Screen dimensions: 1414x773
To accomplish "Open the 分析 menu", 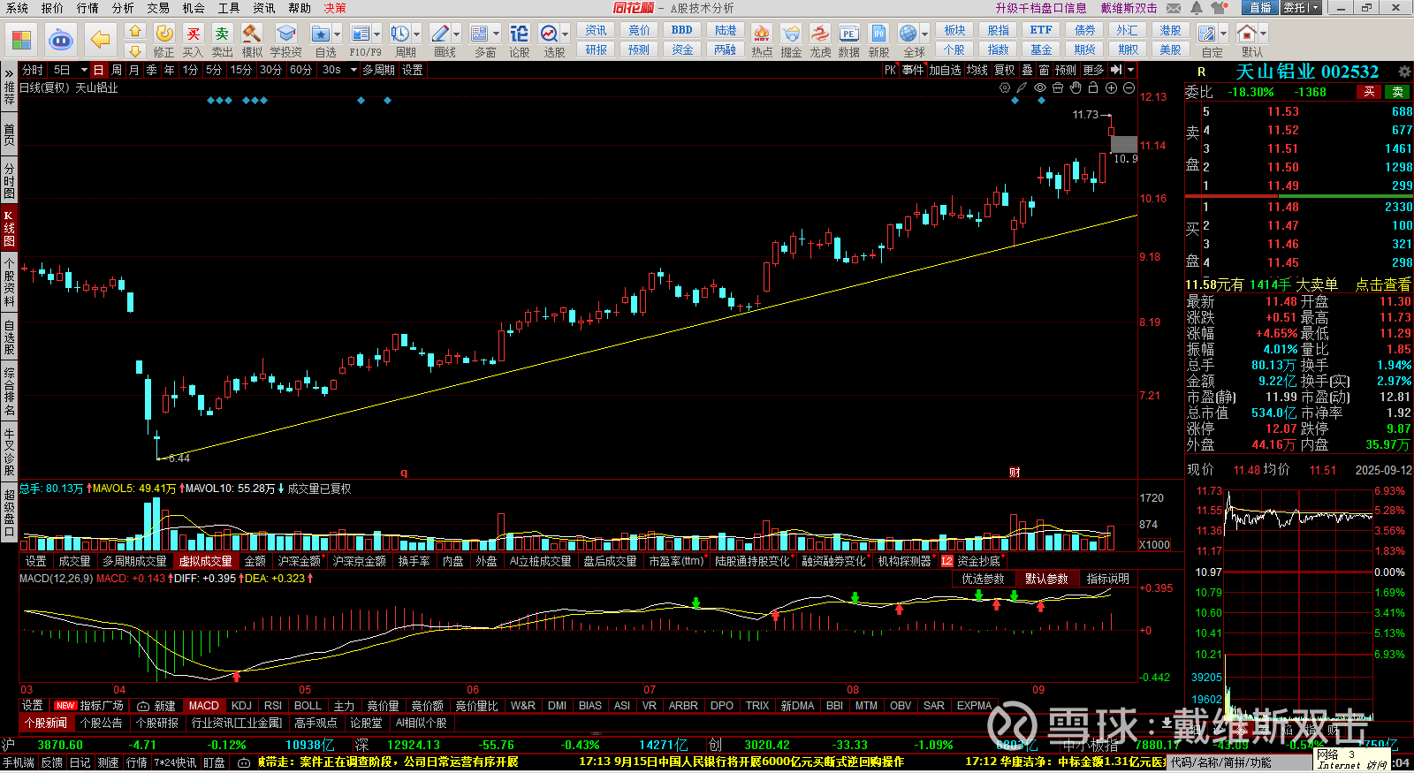I will point(123,8).
